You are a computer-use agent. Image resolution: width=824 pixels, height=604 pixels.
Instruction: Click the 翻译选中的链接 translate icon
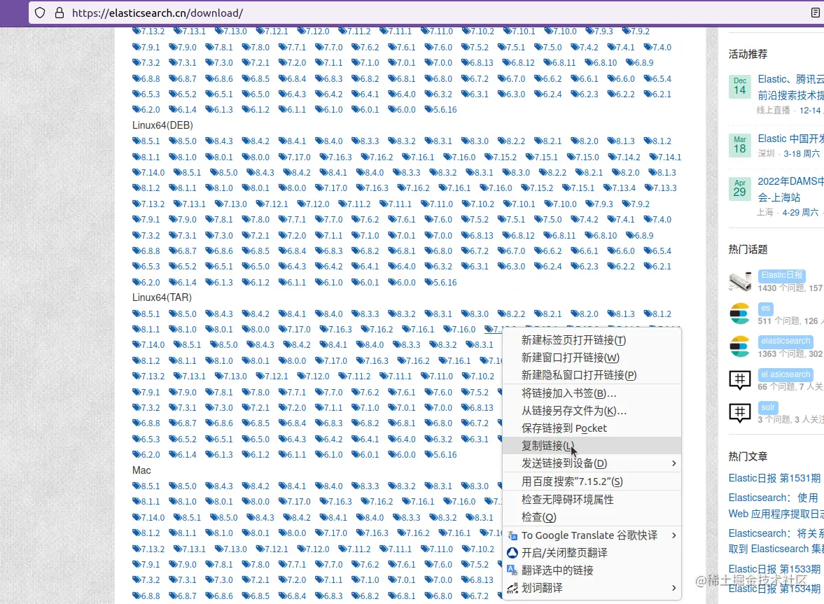click(512, 570)
